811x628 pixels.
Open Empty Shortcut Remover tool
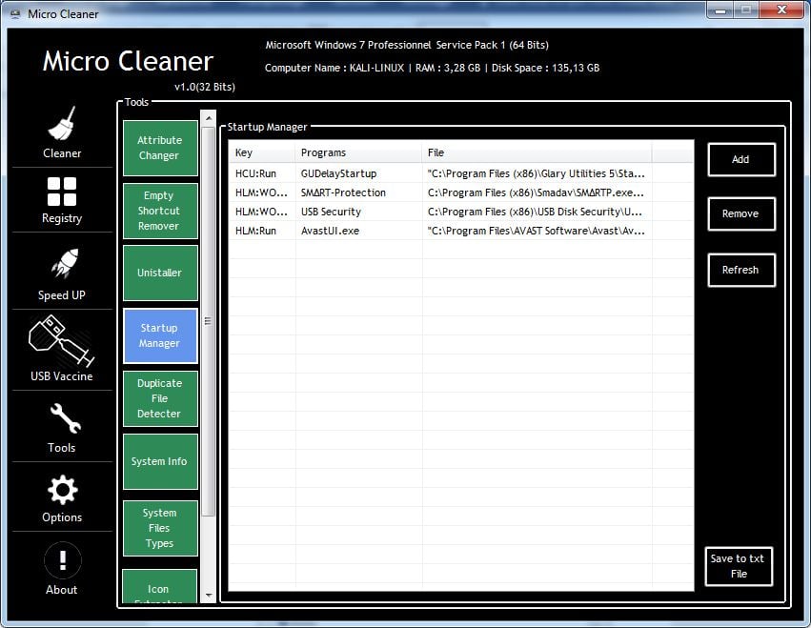tap(160, 211)
